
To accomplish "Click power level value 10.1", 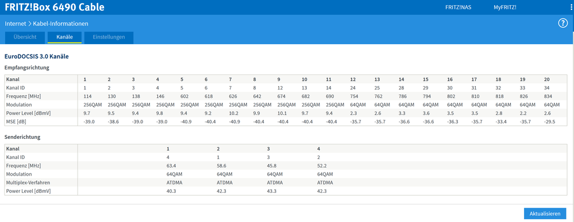I will [282, 113].
